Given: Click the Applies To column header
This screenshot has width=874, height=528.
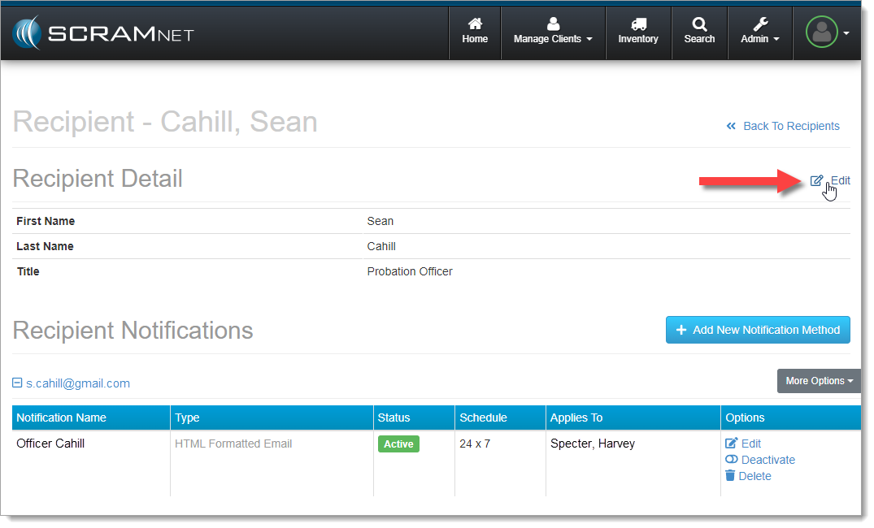Looking at the screenshot, I should [576, 418].
